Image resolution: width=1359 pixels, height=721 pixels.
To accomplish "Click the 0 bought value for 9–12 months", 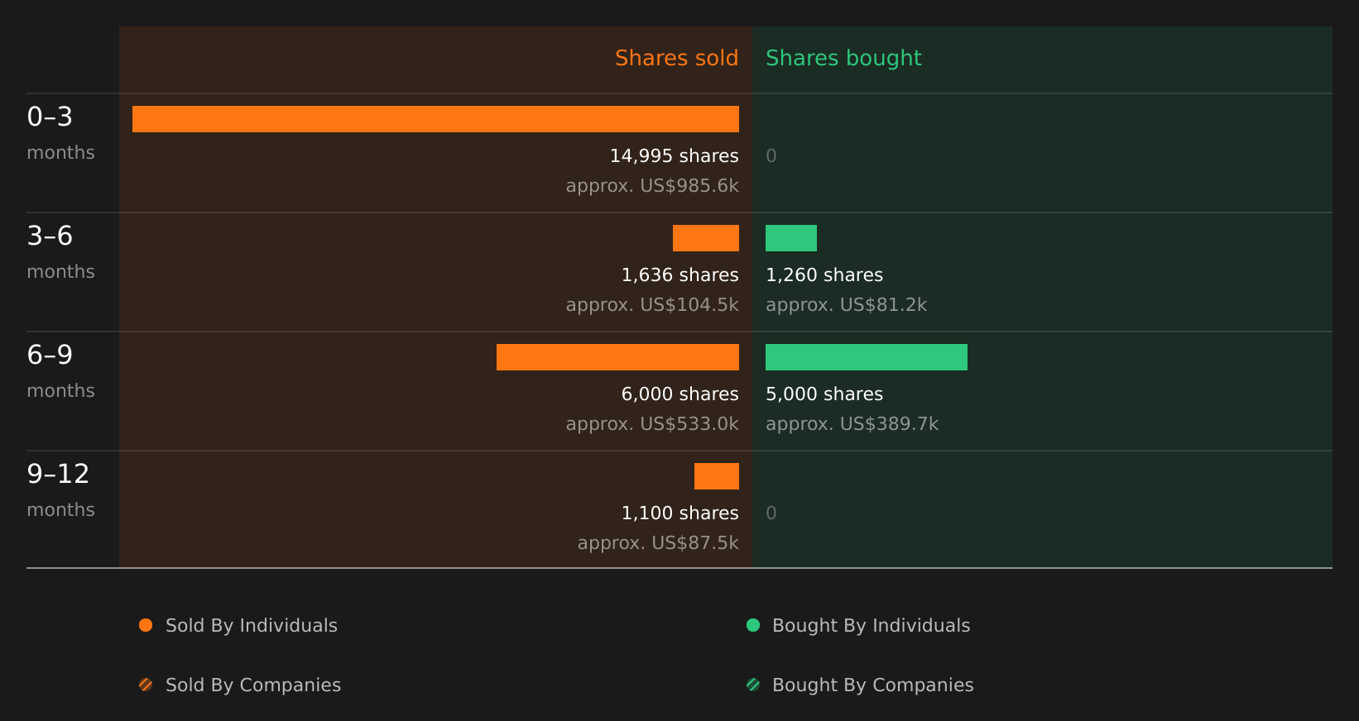I will click(771, 513).
